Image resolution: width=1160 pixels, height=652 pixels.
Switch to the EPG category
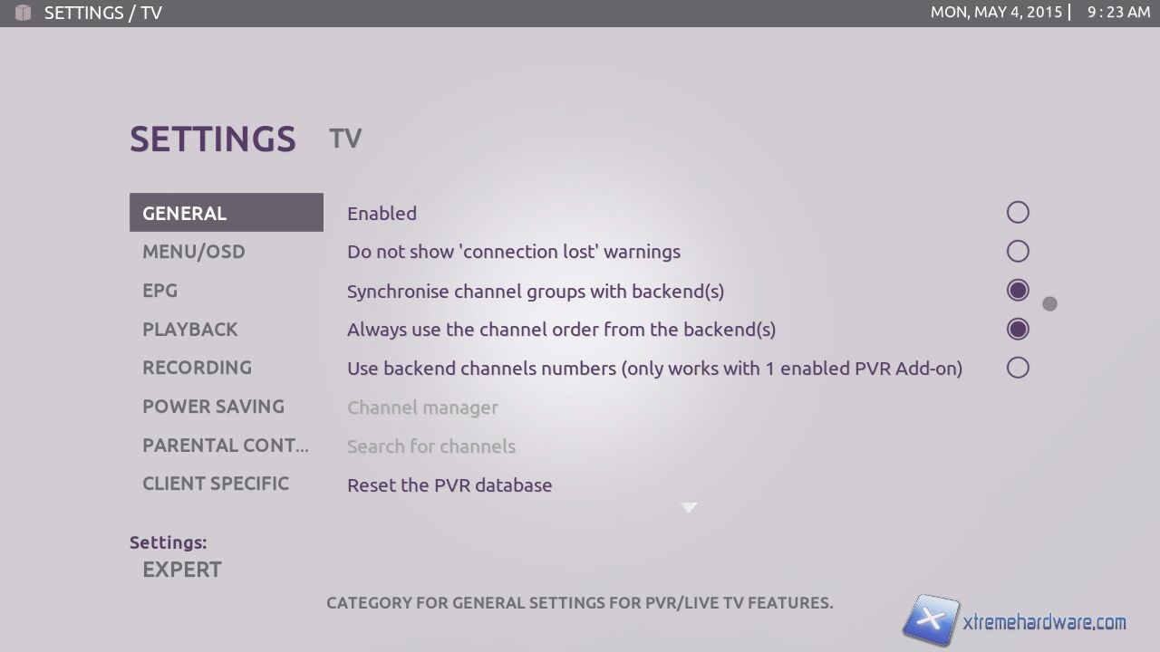click(160, 291)
